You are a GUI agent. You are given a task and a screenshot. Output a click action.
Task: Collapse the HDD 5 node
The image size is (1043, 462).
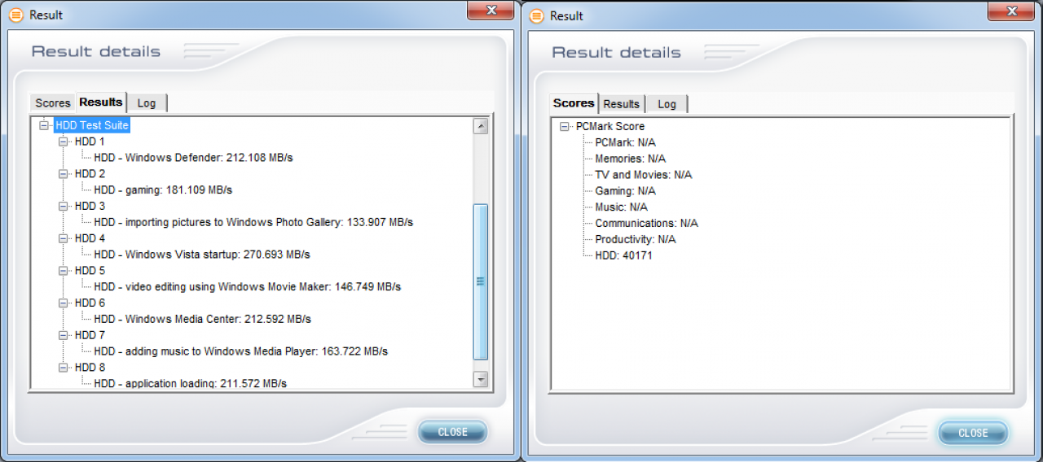pos(64,271)
